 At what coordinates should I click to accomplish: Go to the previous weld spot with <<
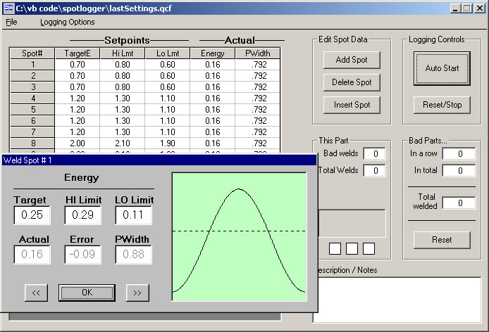coord(36,293)
